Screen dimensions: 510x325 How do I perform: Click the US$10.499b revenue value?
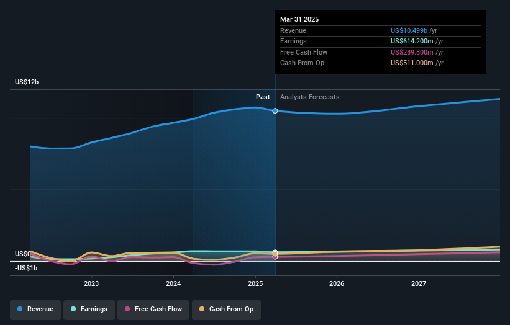click(x=409, y=30)
